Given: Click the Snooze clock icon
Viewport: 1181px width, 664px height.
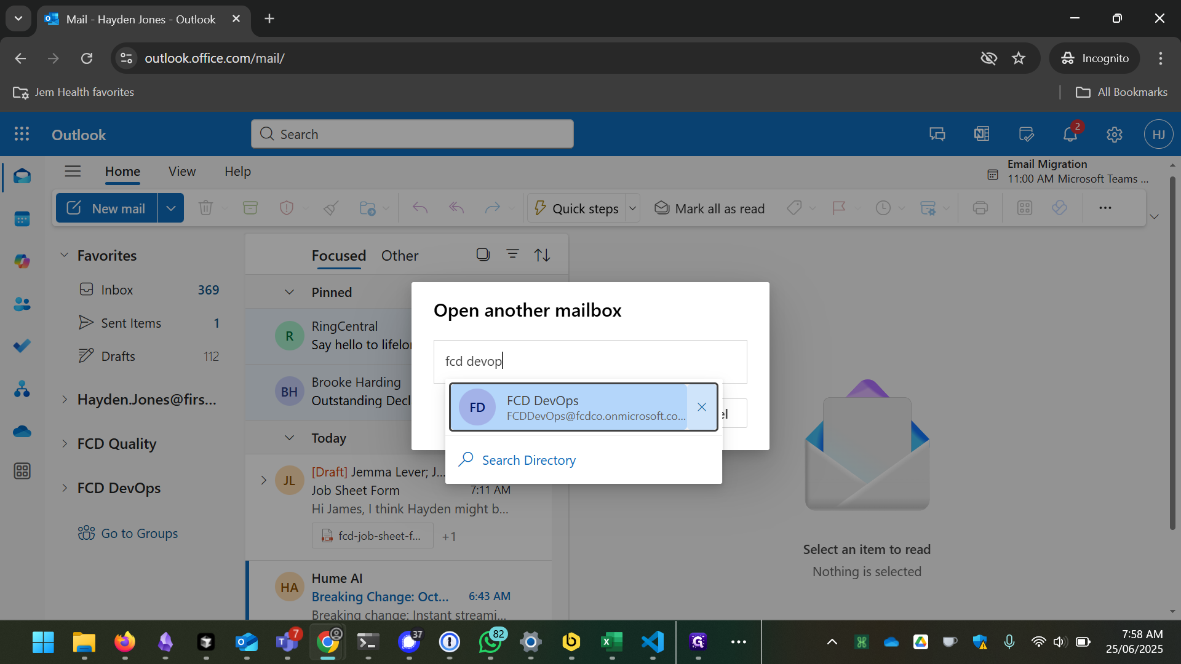Looking at the screenshot, I should tap(883, 208).
